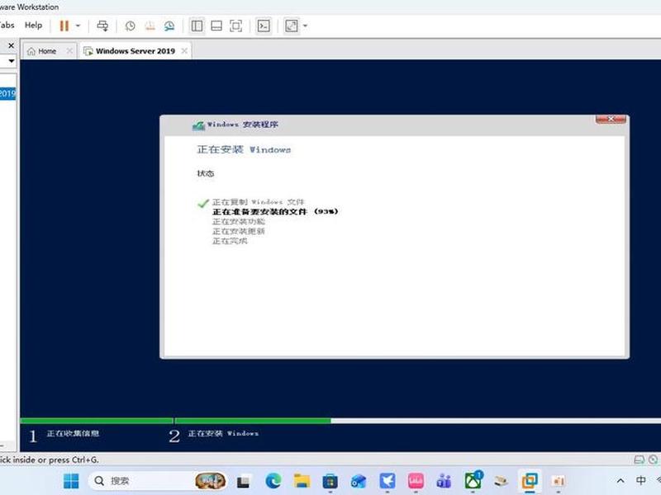Click the taskbar search box
This screenshot has width=661, height=495.
[158, 481]
